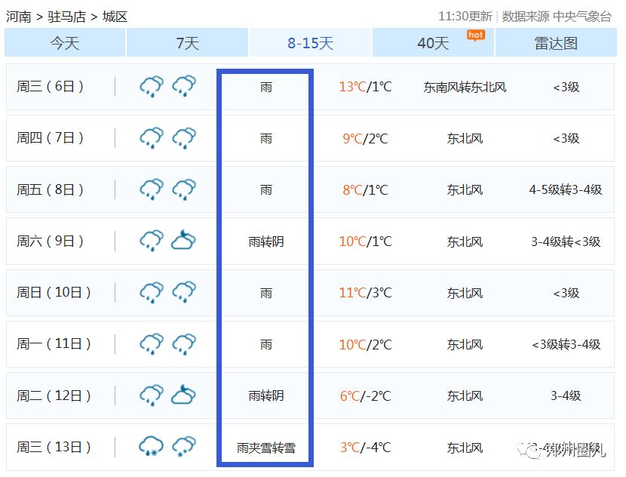Click the nighttime snow icon for 周三 (13日)

184,447
